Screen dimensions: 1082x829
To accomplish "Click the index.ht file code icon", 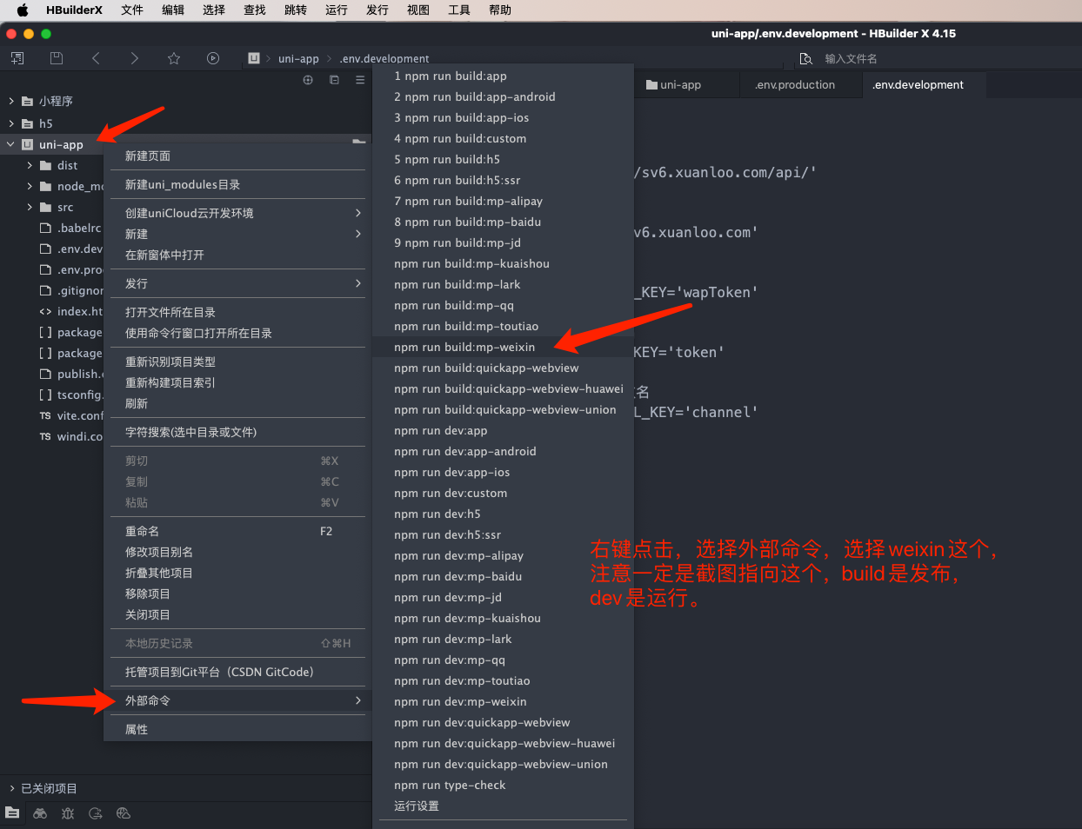I will coord(45,311).
